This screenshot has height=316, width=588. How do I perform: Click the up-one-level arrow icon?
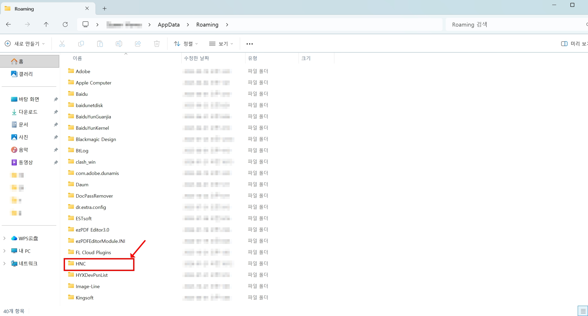46,24
